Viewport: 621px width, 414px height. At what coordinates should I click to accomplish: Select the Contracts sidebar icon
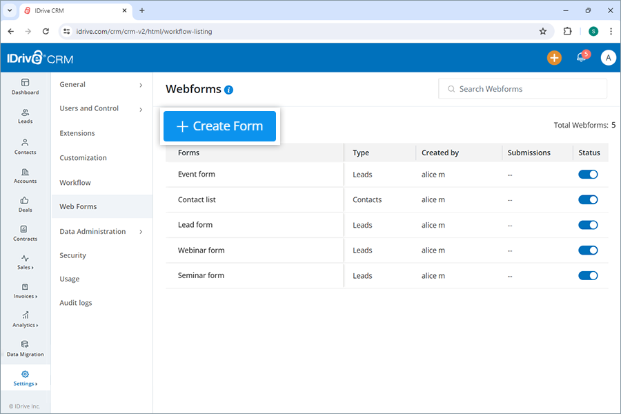point(26,233)
